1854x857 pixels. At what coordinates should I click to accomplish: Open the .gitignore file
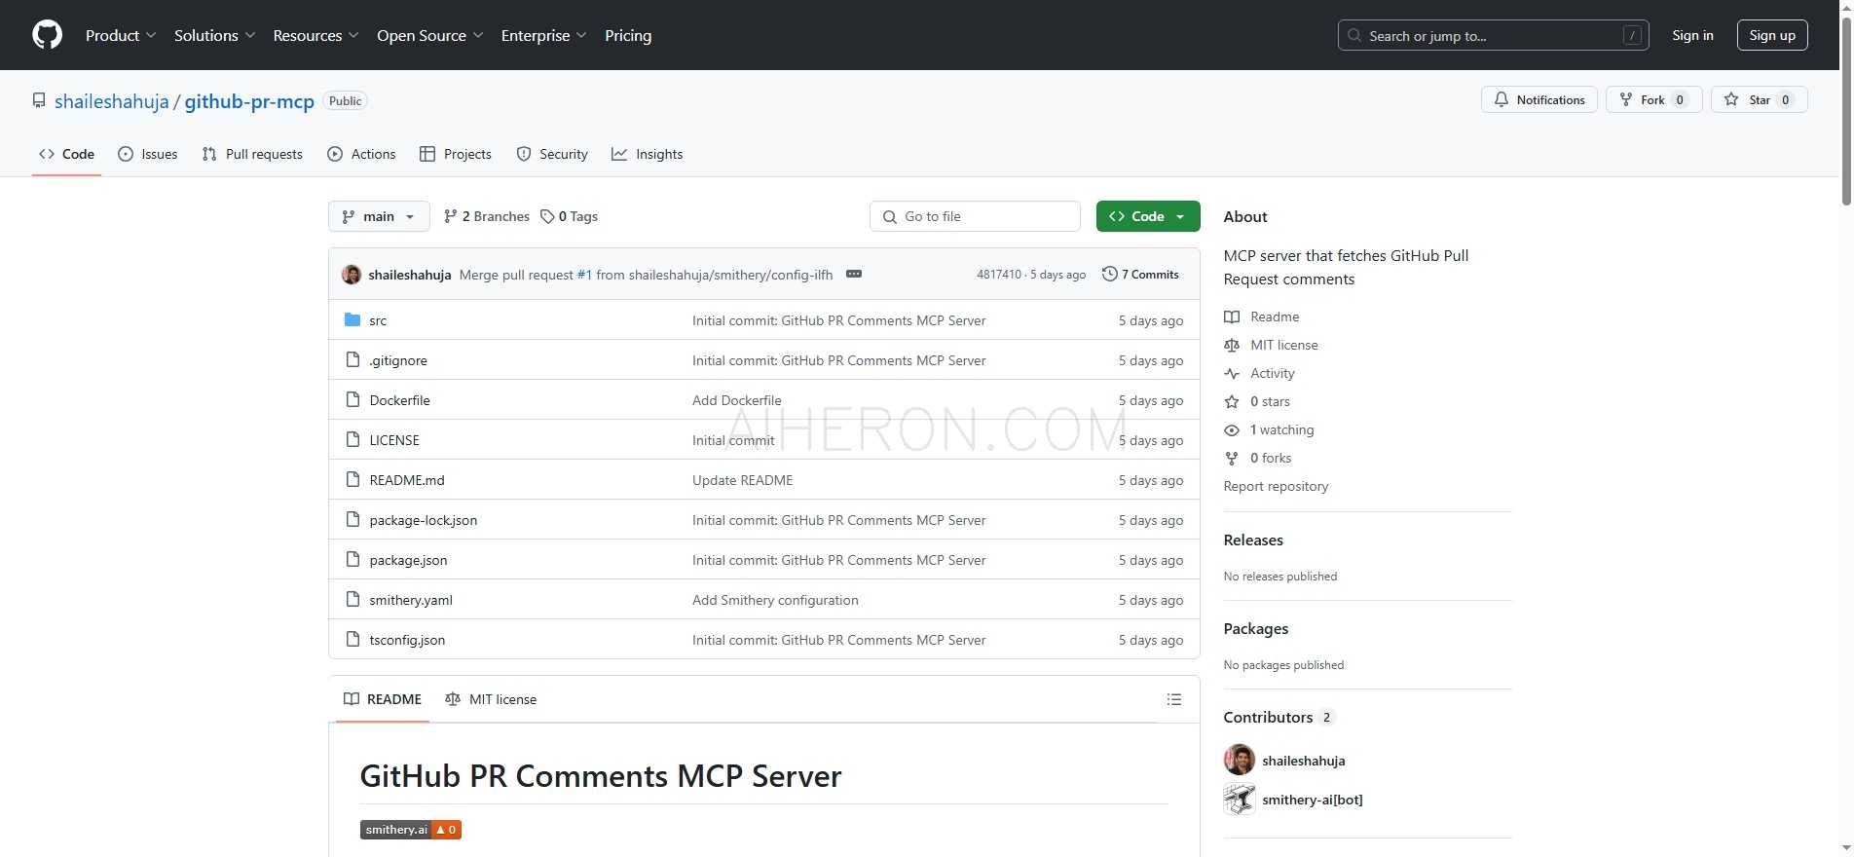398,360
